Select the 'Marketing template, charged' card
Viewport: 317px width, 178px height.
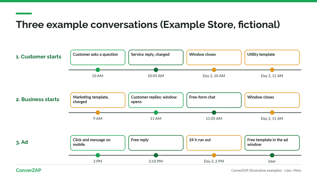pos(98,100)
